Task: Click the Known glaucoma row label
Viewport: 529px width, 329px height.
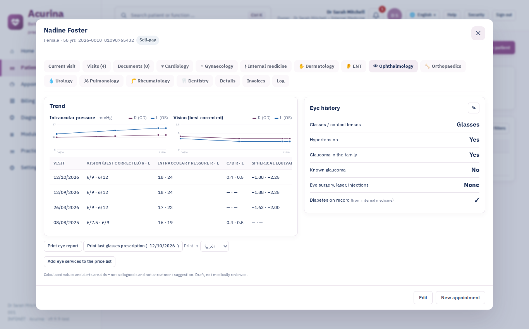Action: (x=328, y=170)
